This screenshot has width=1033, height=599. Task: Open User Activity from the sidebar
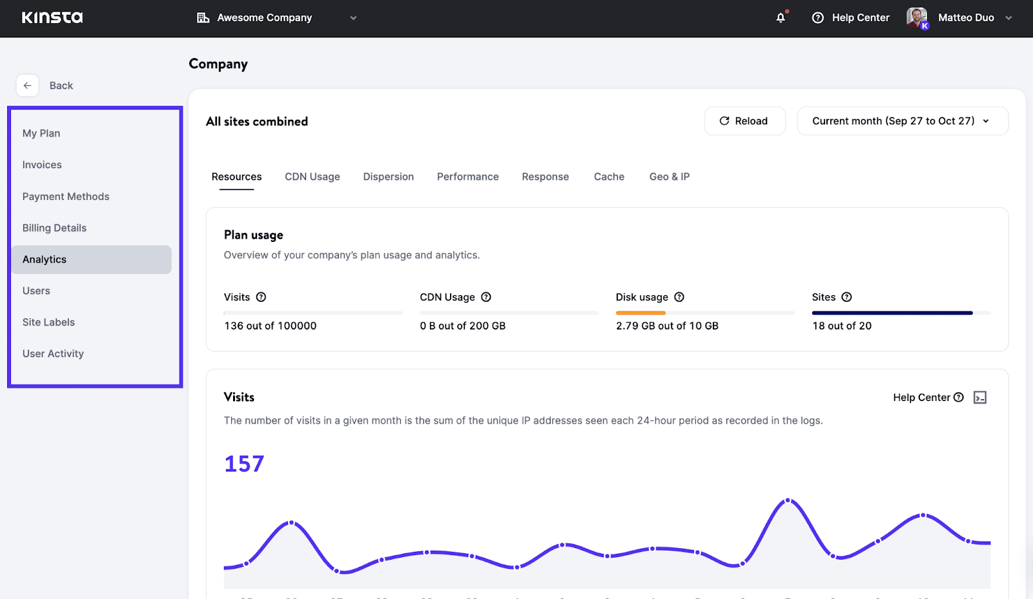click(53, 353)
